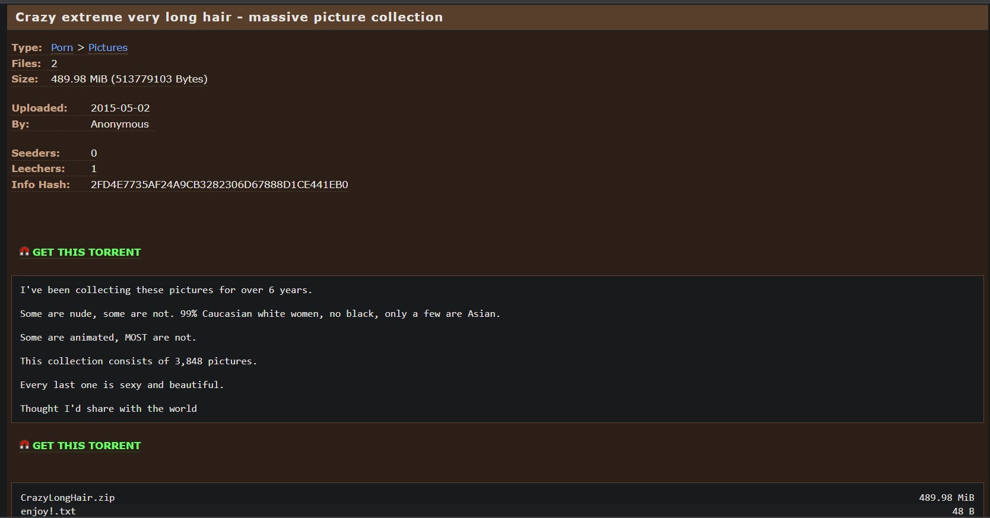This screenshot has height=518, width=990.
Task: Open the Porn category link
Action: click(x=62, y=47)
